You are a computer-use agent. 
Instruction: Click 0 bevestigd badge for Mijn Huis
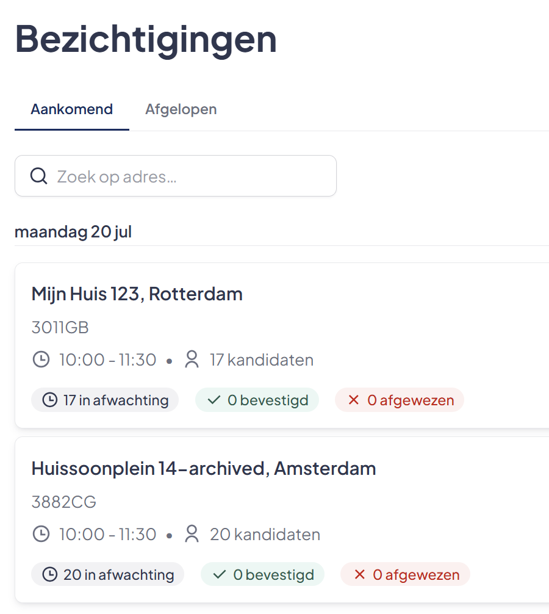click(x=257, y=400)
